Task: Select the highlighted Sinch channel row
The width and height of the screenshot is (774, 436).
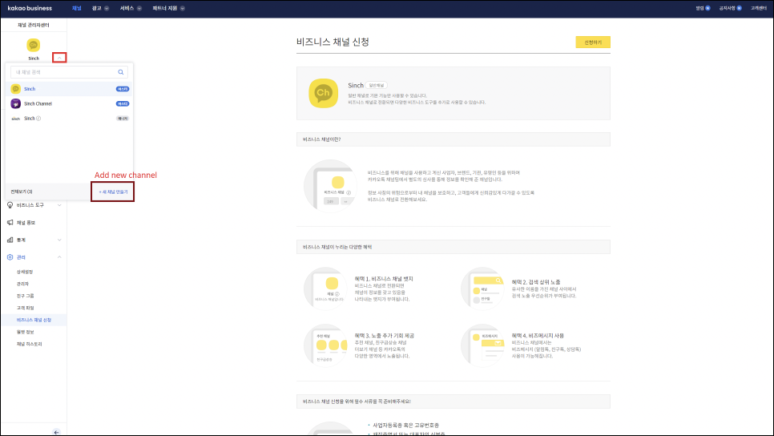Action: point(69,89)
